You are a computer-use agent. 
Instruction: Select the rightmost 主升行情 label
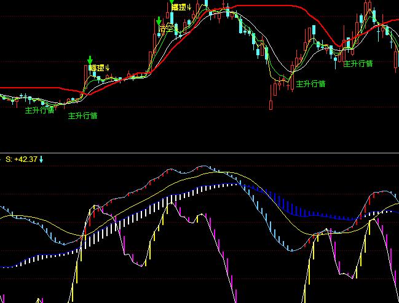[358, 63]
